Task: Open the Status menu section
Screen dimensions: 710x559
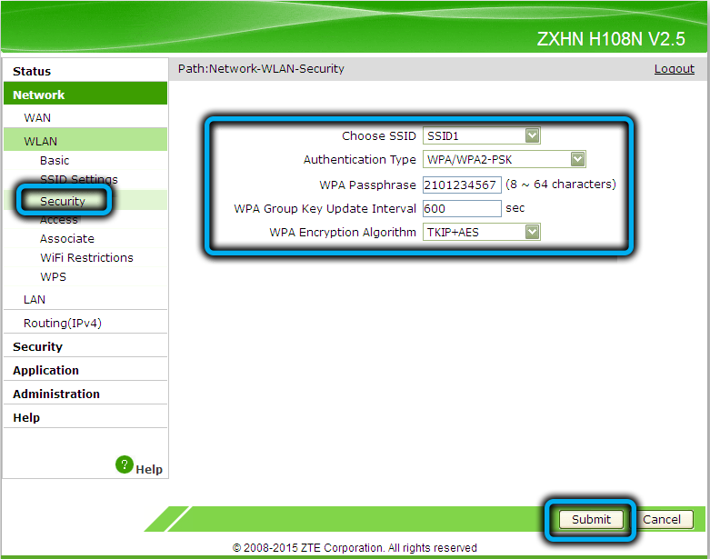Action: 32,71
